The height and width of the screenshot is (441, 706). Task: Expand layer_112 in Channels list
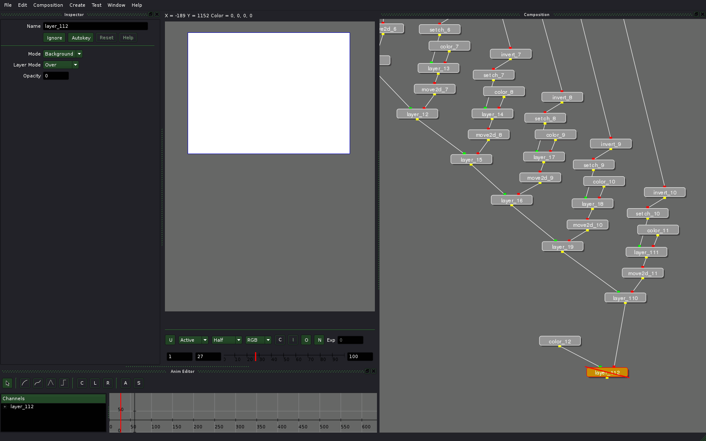[x=5, y=407]
